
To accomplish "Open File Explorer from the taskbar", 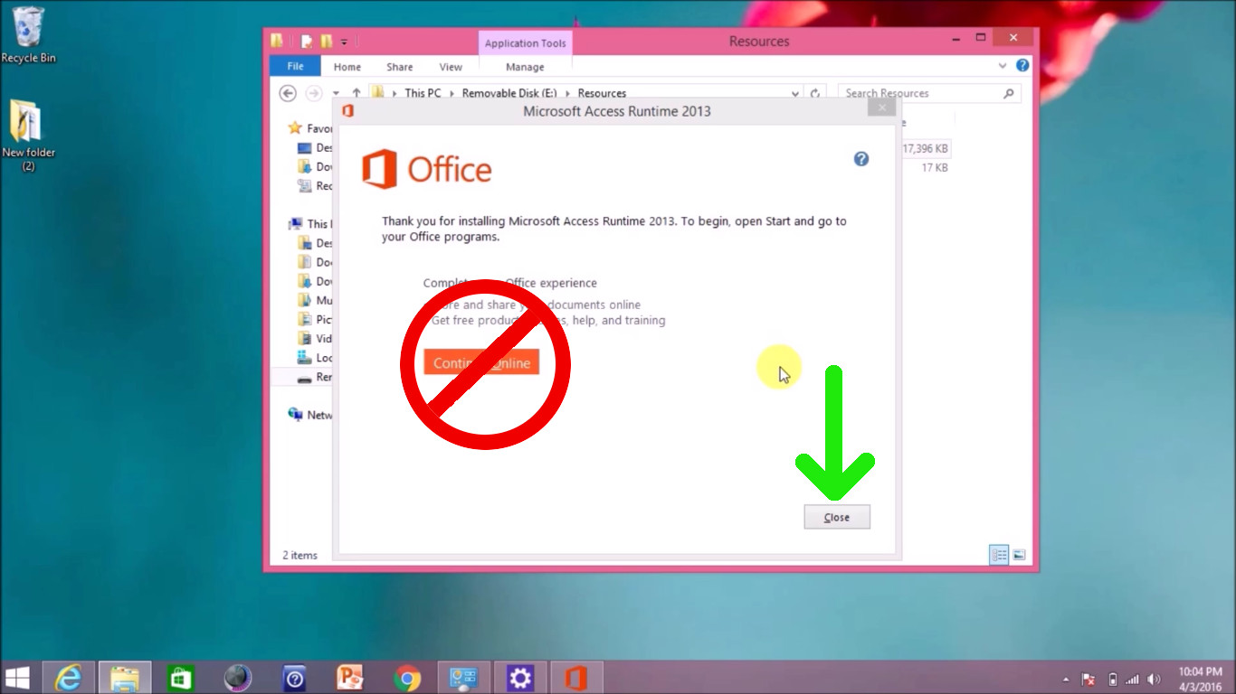I will click(124, 678).
